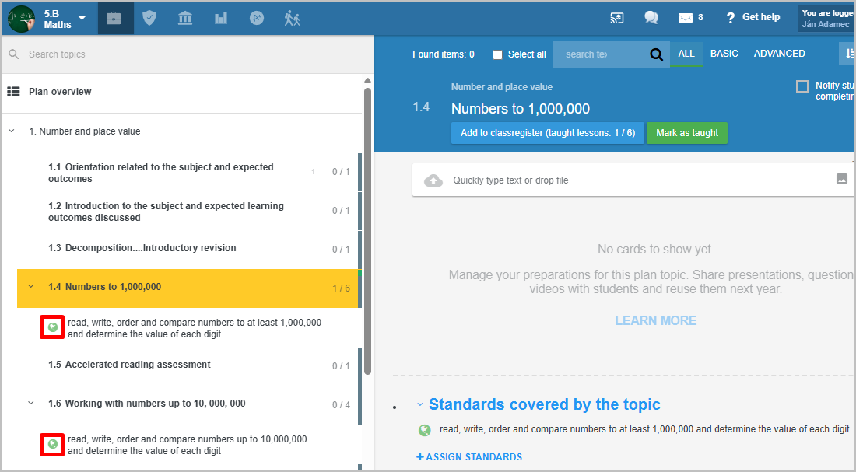Click the Search topics input field
Viewport: 856px width, 472px height.
[187, 54]
